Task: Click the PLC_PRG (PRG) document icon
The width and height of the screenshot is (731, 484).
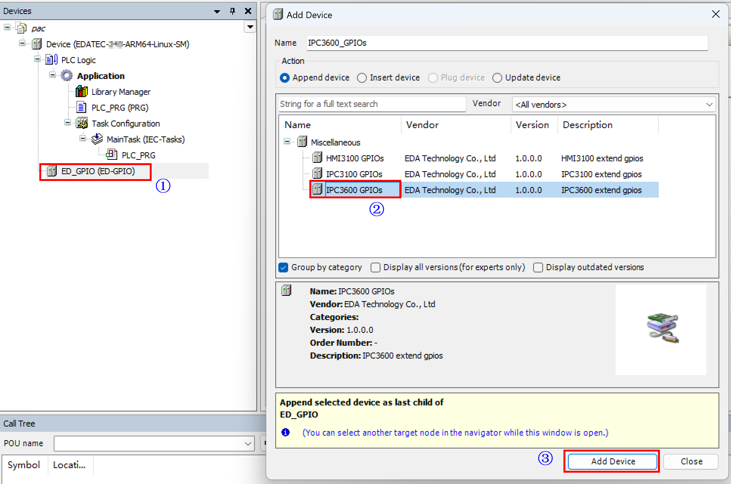Action: point(81,107)
